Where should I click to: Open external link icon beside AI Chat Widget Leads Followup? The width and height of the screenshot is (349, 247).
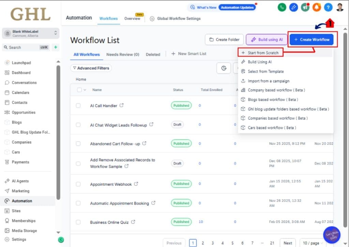click(151, 124)
